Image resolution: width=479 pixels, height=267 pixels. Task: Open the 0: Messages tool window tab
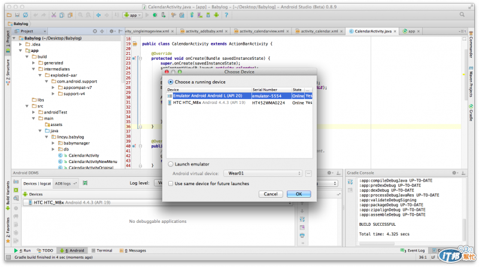tap(133, 250)
